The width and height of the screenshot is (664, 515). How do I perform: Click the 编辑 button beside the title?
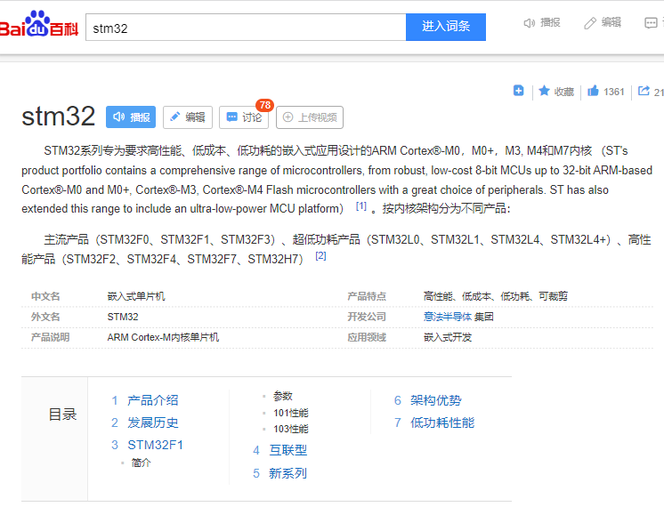click(x=188, y=117)
